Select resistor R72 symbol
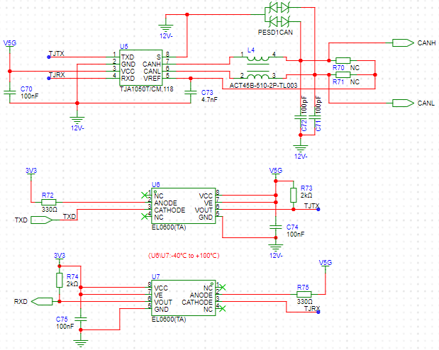439x350 pixels. pyautogui.click(x=49, y=202)
